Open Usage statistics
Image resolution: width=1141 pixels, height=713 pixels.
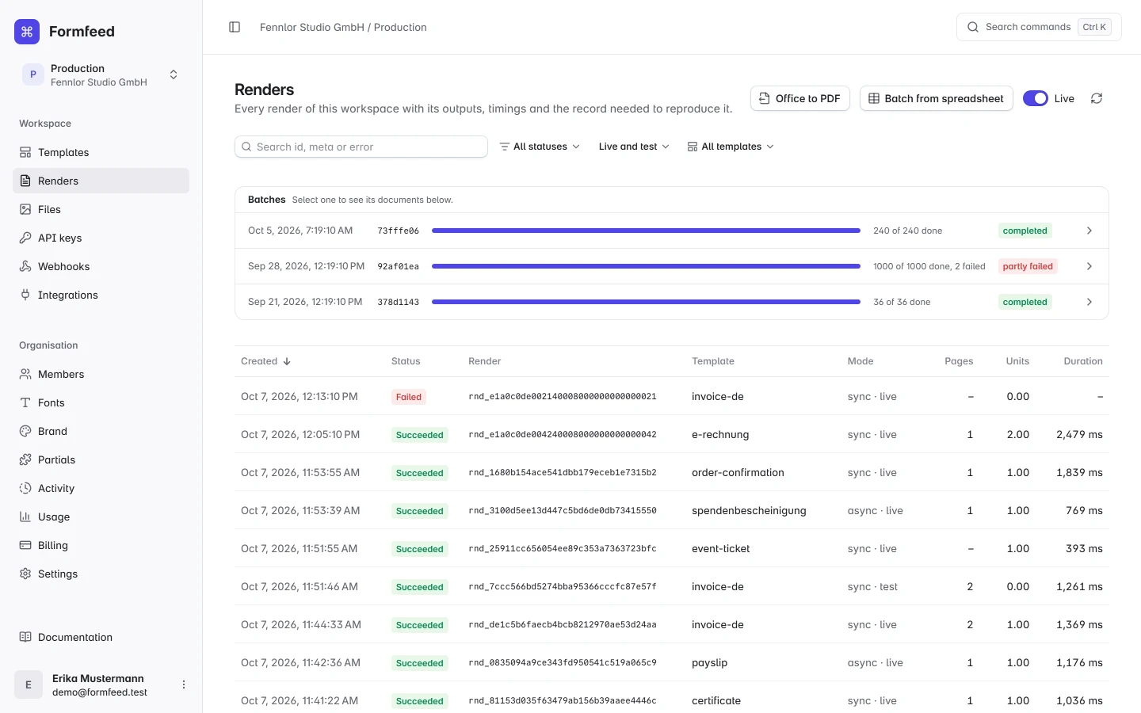click(101, 517)
